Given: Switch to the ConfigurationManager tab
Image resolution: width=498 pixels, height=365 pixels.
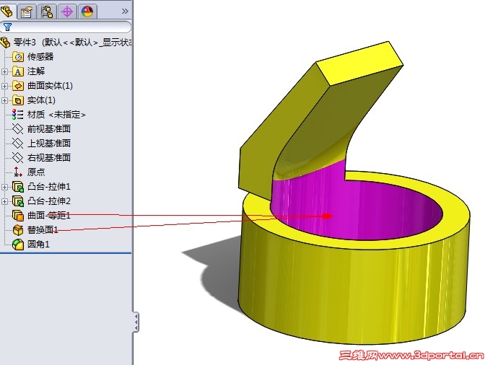Looking at the screenshot, I should click(47, 12).
